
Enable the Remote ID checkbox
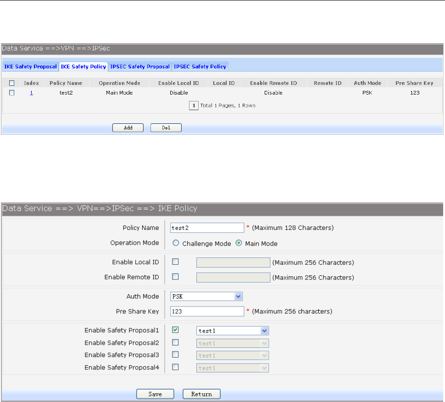175,277
